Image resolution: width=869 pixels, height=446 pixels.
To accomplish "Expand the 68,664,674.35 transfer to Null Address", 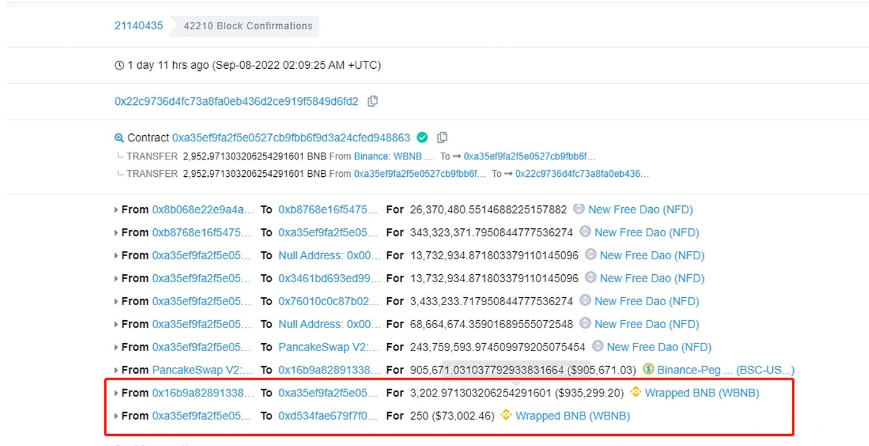I will click(116, 324).
